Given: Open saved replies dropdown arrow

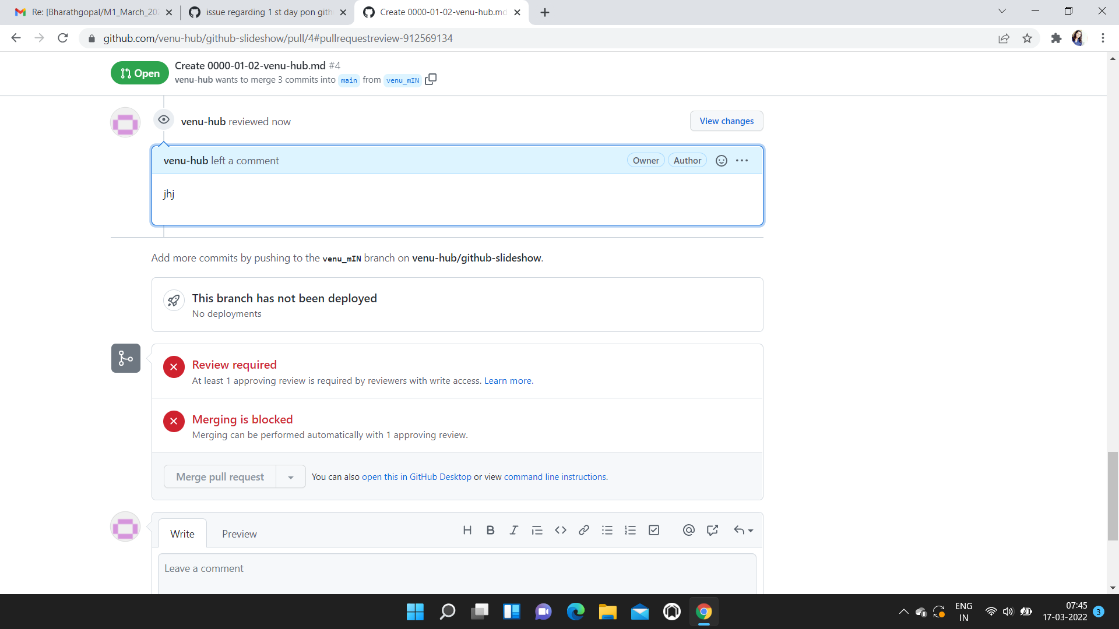Looking at the screenshot, I should pyautogui.click(x=743, y=530).
